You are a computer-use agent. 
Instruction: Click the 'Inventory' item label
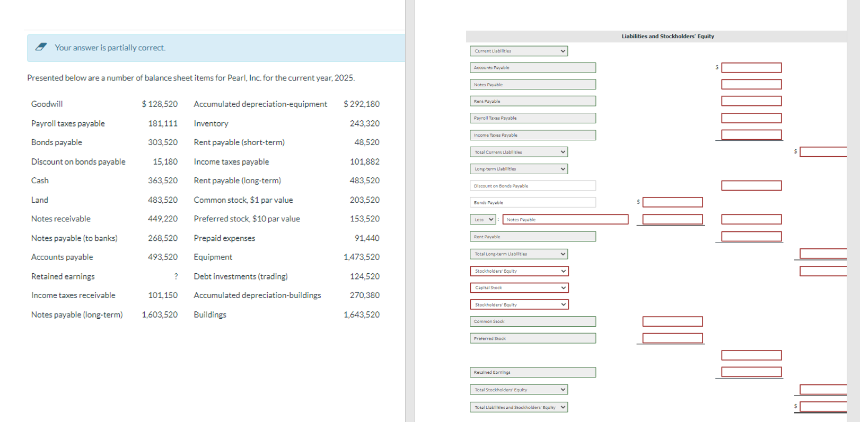click(x=211, y=123)
